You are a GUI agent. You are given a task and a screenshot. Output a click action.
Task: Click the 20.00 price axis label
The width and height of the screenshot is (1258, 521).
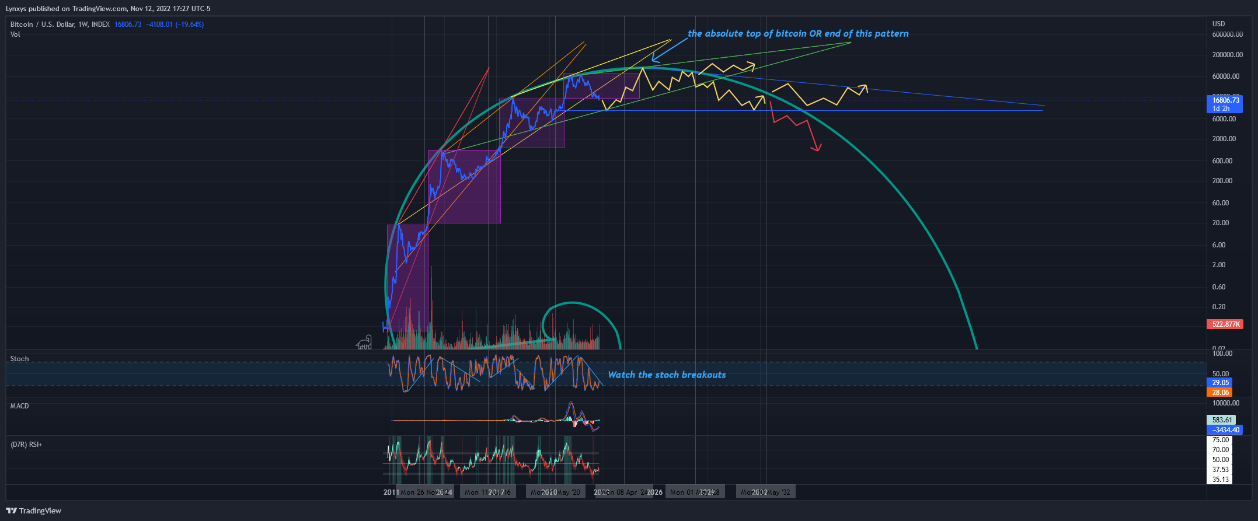pos(1221,223)
